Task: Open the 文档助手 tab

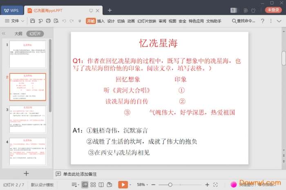Action: coord(214,21)
